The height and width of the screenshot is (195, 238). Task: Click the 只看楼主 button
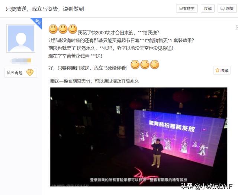pyautogui.click(x=187, y=9)
